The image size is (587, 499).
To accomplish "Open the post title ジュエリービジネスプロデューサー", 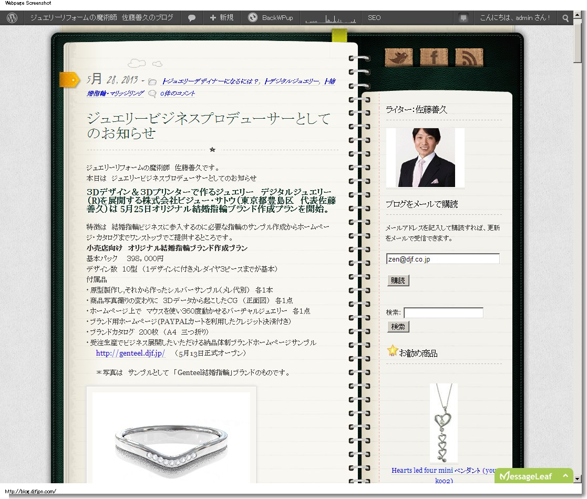I will click(x=209, y=126).
